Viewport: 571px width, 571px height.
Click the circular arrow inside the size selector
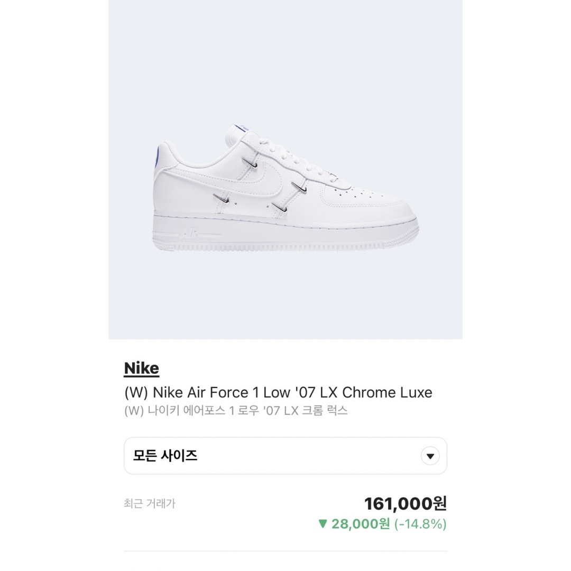429,455
